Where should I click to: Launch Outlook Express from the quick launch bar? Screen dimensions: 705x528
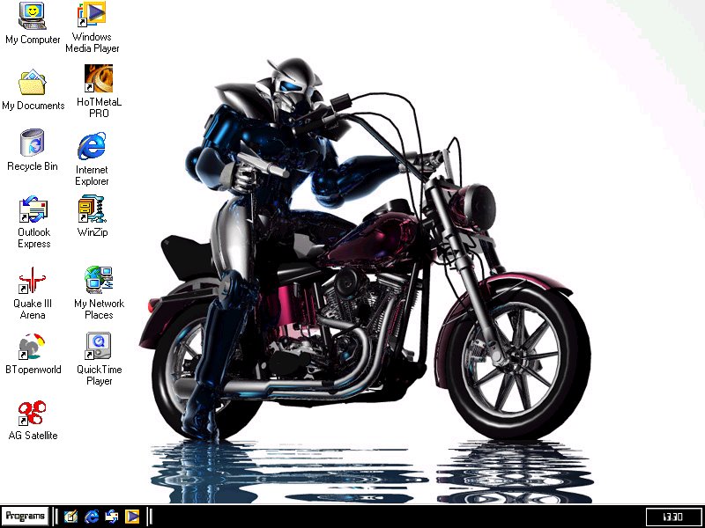coord(112,517)
